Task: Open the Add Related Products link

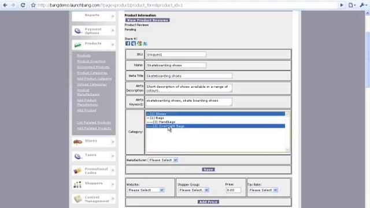Action: tap(94, 128)
